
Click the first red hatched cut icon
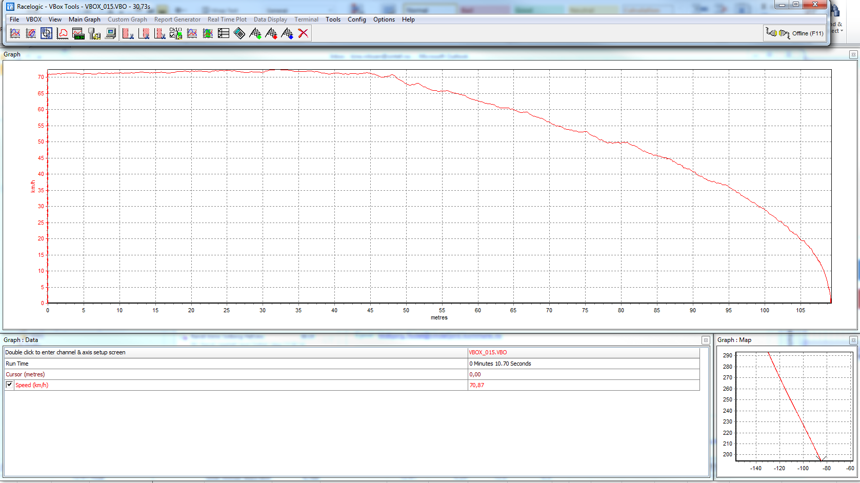128,33
